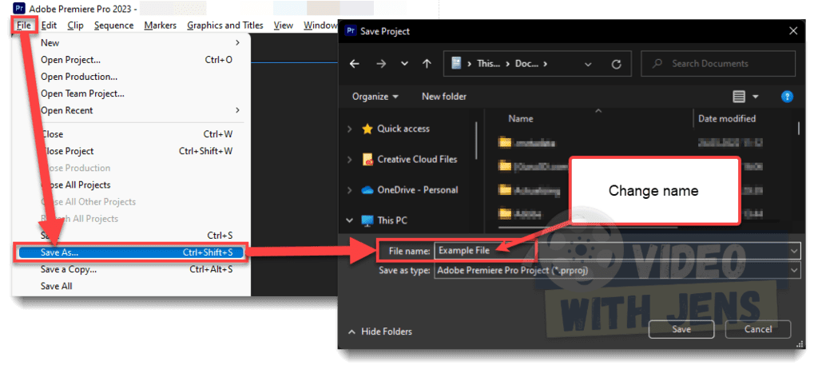Viewport: 818px width, 373px height.
Task: Refresh the Documents folder
Action: click(616, 64)
